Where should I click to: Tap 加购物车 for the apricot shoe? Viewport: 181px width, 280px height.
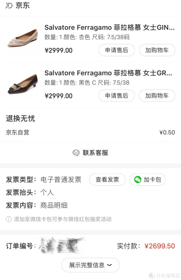point(157,50)
